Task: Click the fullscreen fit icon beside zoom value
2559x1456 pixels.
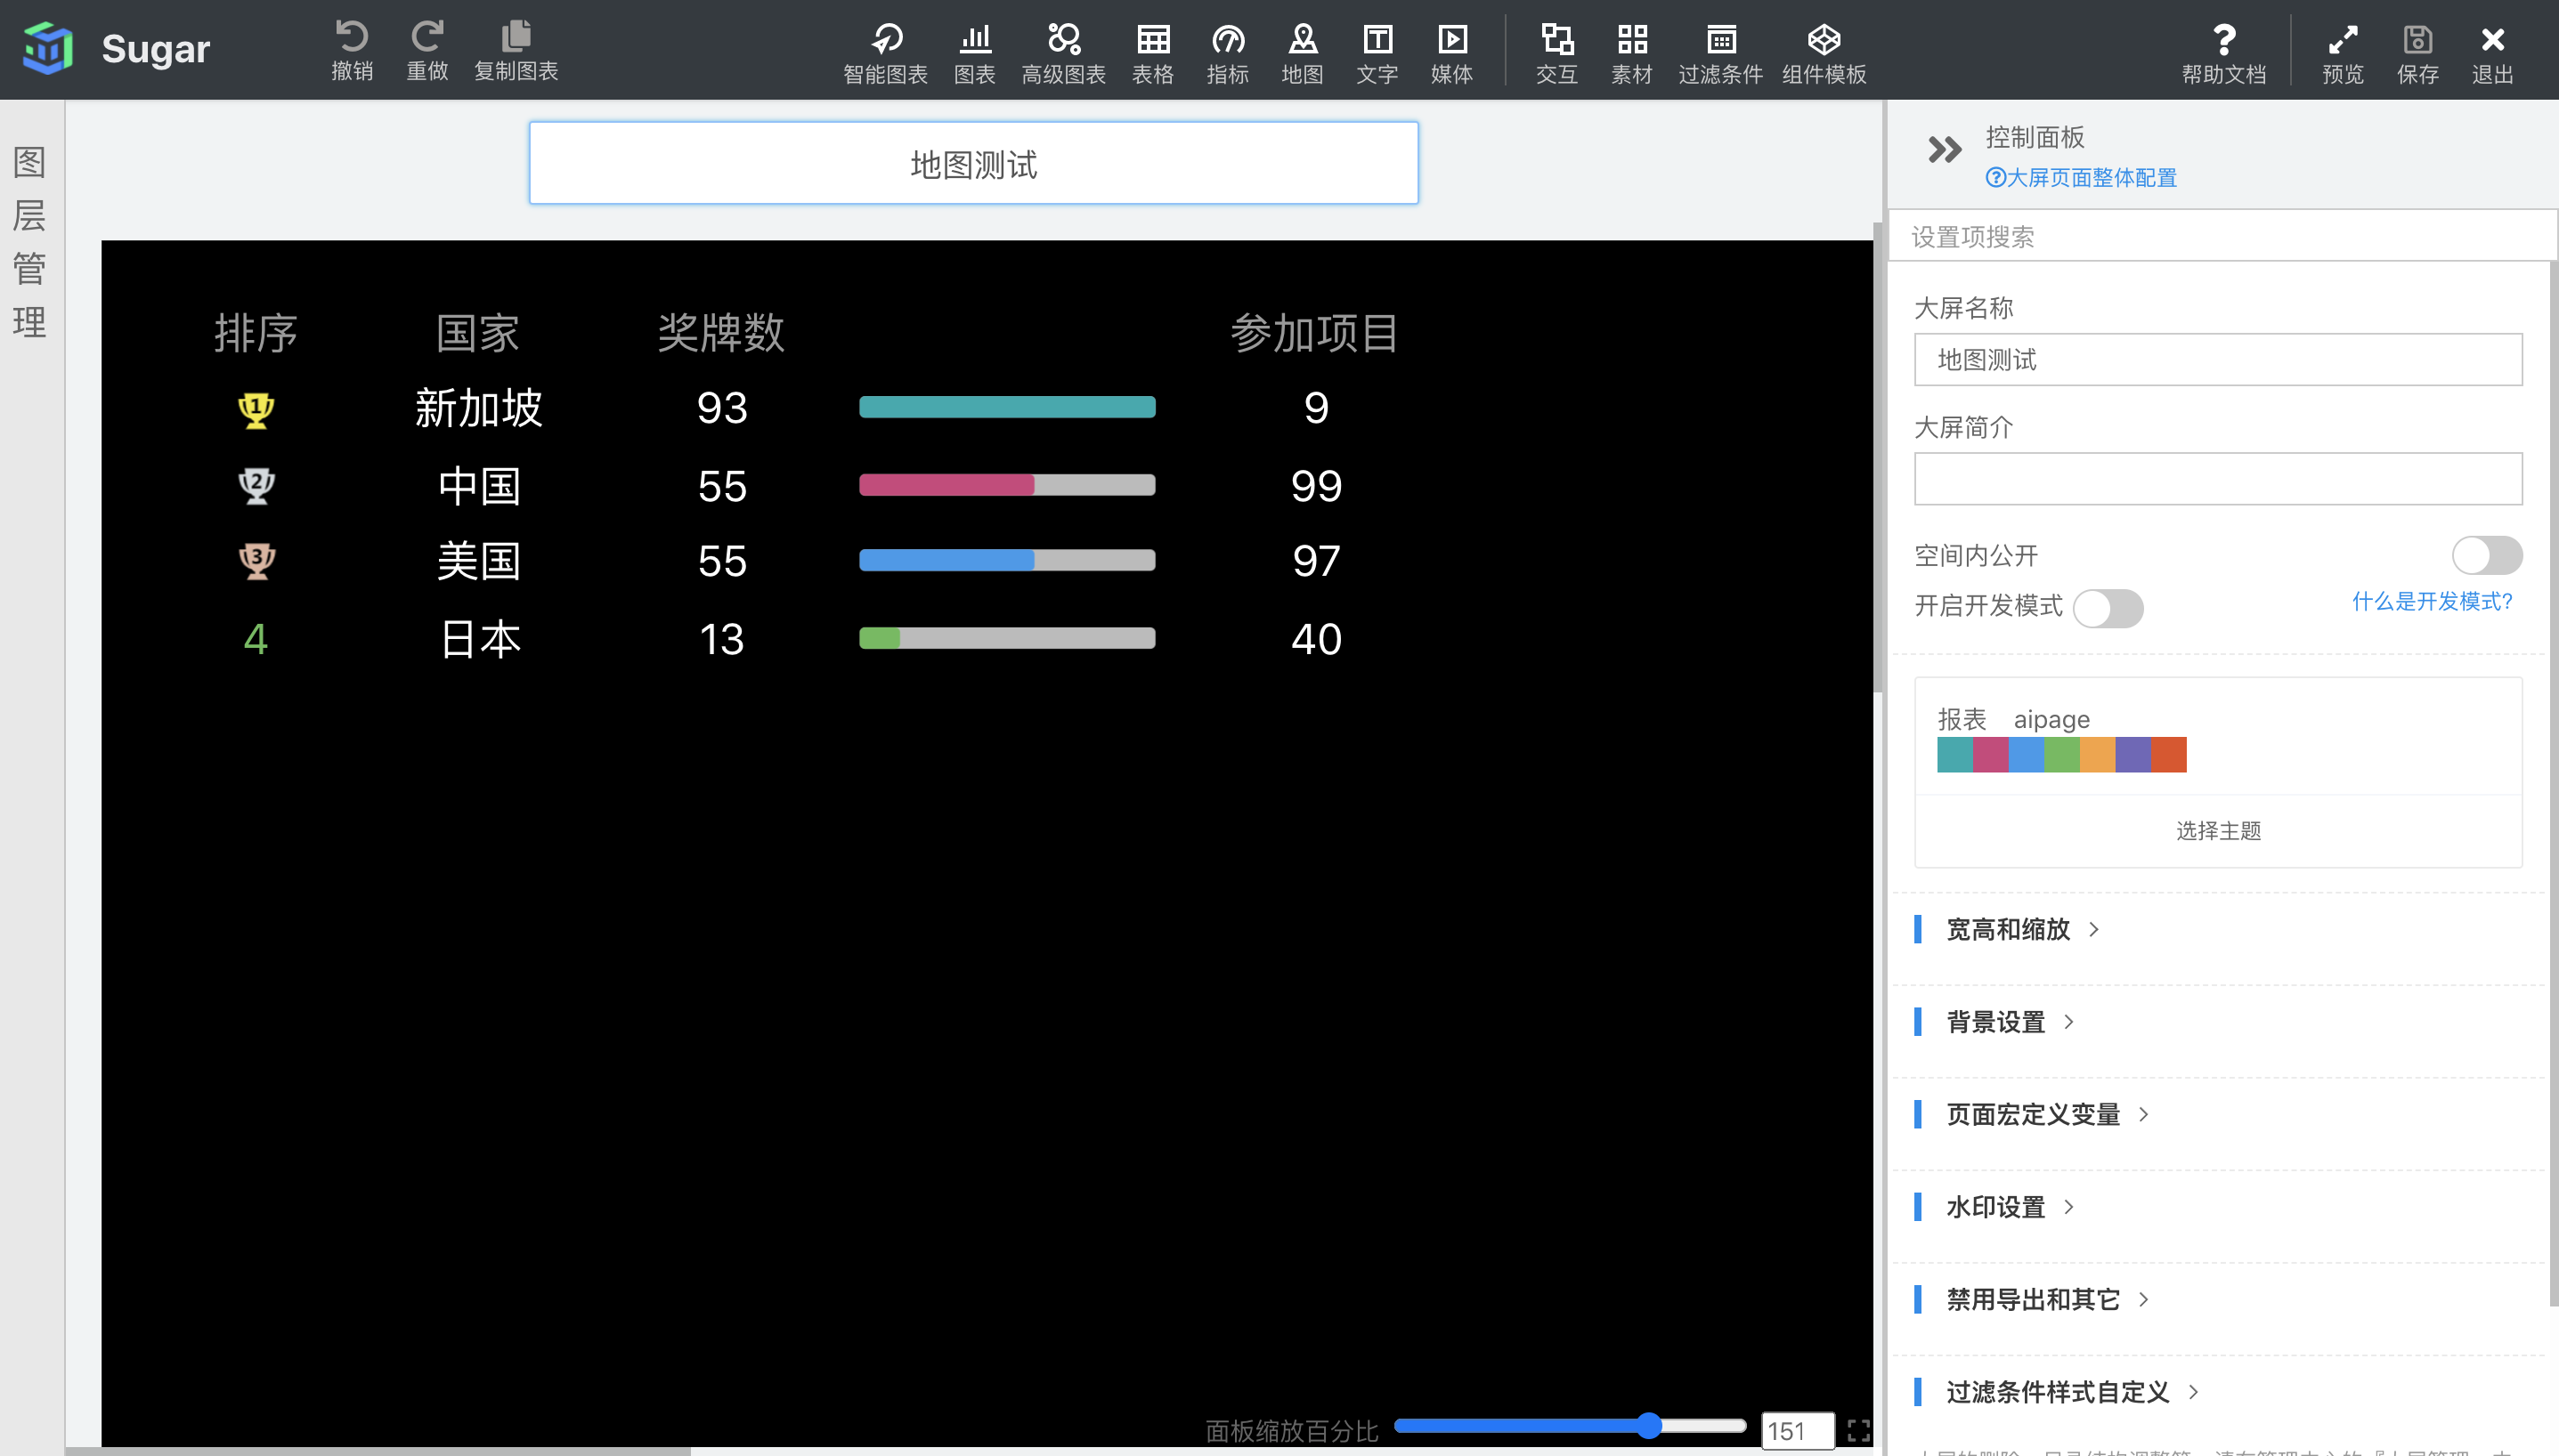Action: (x=1859, y=1430)
